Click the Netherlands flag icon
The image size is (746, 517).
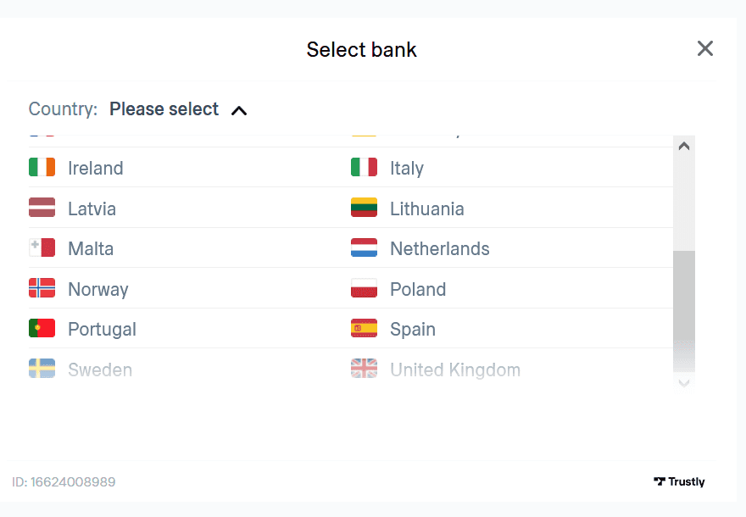[x=364, y=248]
